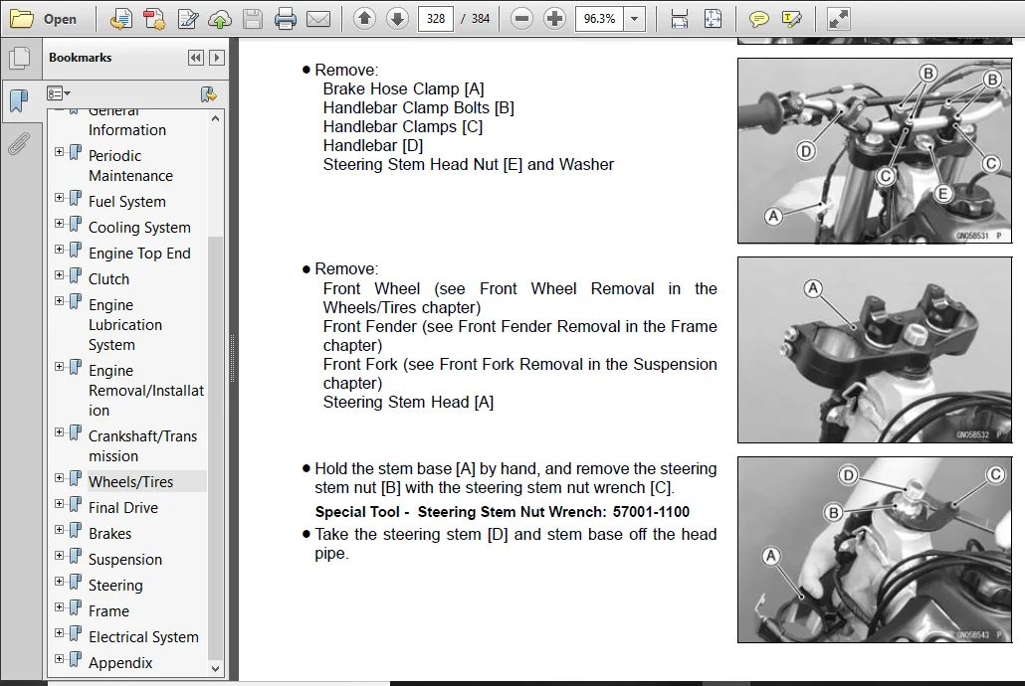
Task: Expand the Engine Lubrication System bookmark
Action: pos(59,300)
